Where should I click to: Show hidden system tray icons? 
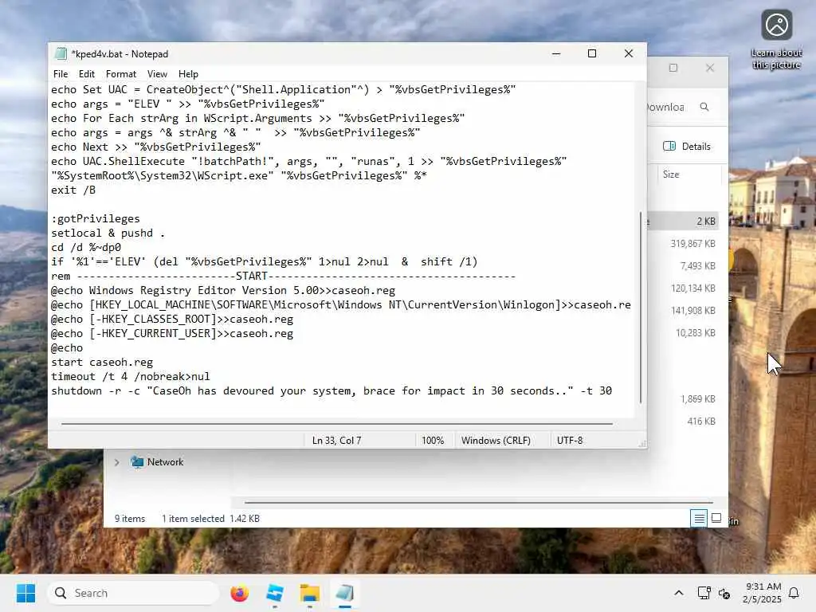click(x=679, y=593)
